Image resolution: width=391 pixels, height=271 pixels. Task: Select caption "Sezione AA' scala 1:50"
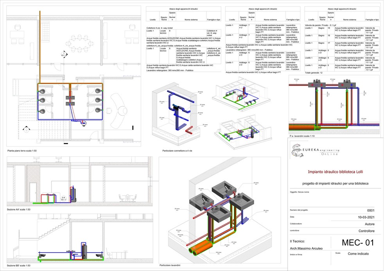click(x=18, y=210)
